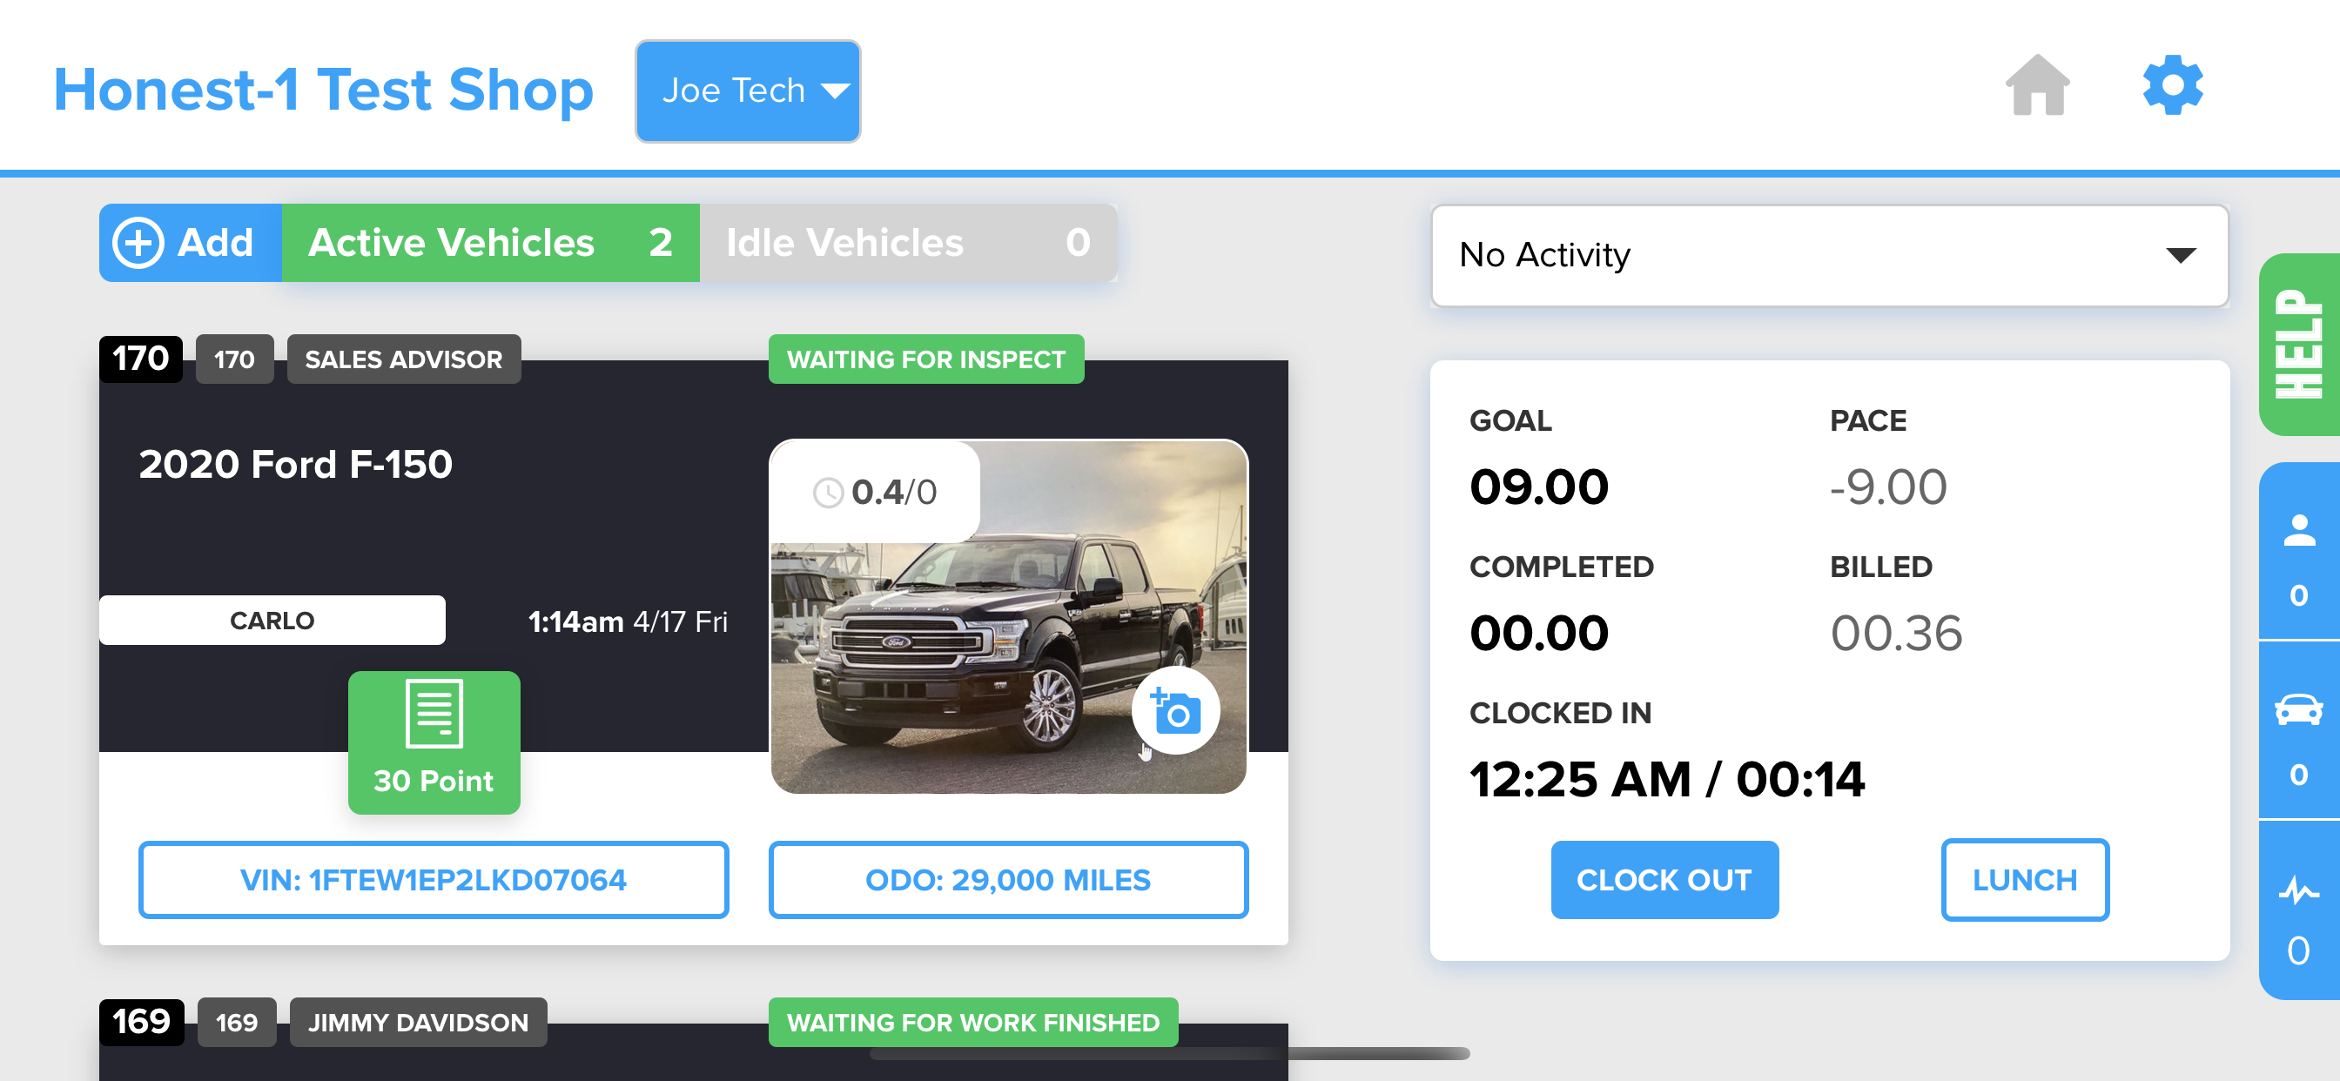Switch to the Idle Vehicles tab

pyautogui.click(x=906, y=244)
